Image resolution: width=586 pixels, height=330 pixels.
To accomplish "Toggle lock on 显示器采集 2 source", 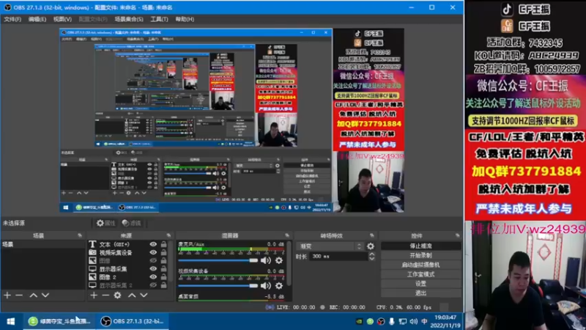I will [x=163, y=285].
